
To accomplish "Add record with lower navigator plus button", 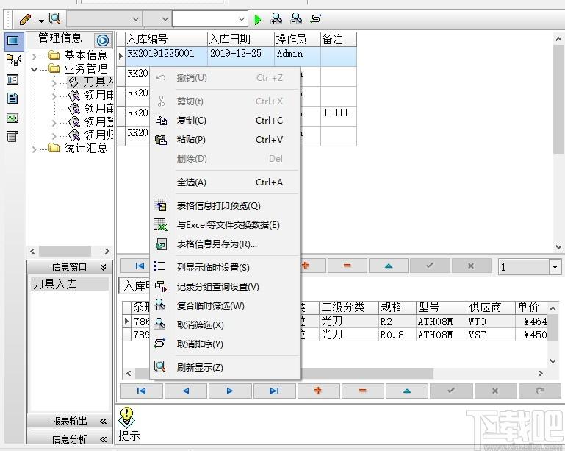I will [x=318, y=391].
